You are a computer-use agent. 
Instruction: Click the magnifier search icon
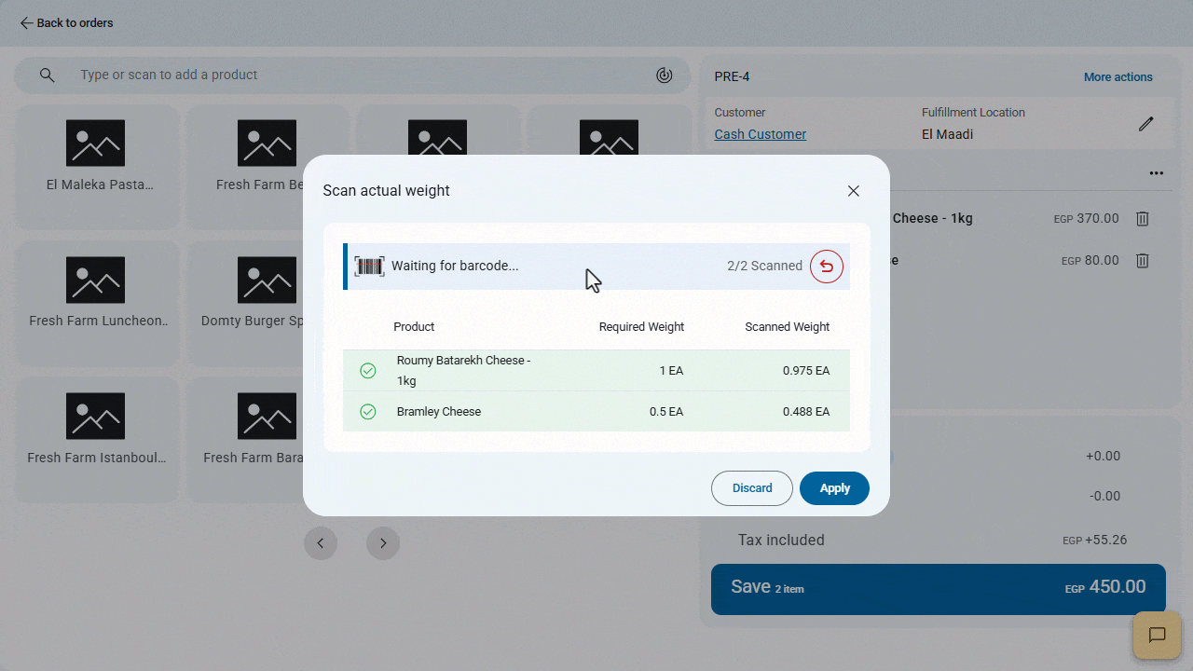pos(48,75)
